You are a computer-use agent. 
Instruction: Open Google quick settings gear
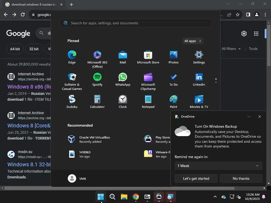tap(244, 34)
